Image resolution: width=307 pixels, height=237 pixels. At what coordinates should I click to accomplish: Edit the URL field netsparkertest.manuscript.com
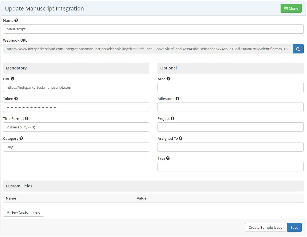coord(76,87)
